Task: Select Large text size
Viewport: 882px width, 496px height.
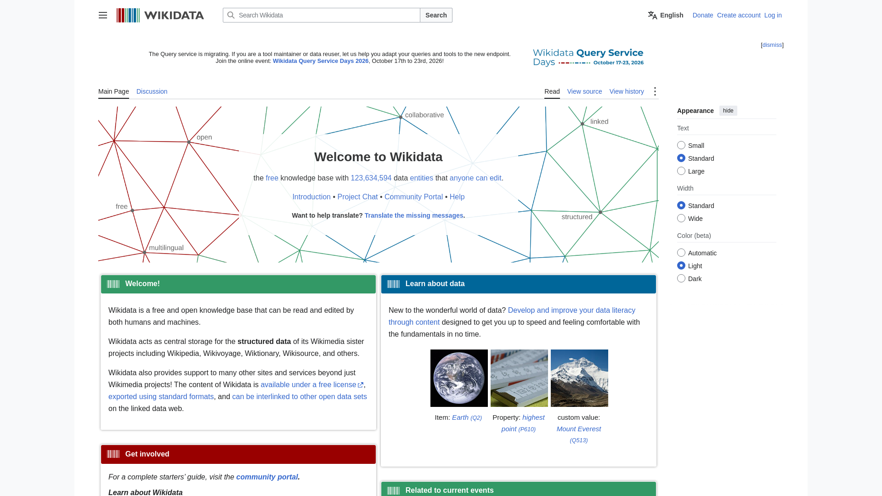Action: click(x=681, y=171)
